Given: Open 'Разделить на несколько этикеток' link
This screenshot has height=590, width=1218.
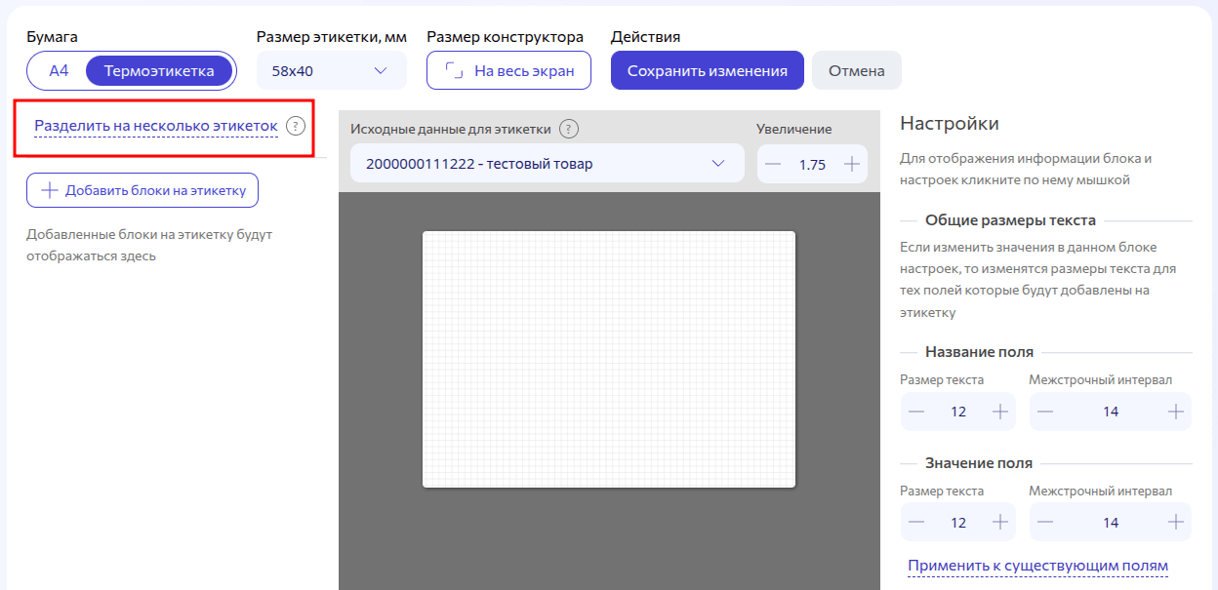Looking at the screenshot, I should click(x=156, y=126).
